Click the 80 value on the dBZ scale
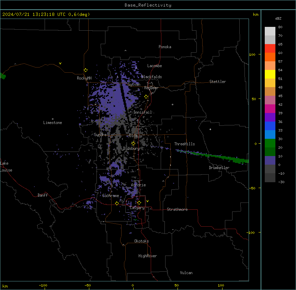Screen dimensions: 296x290 [280, 27]
